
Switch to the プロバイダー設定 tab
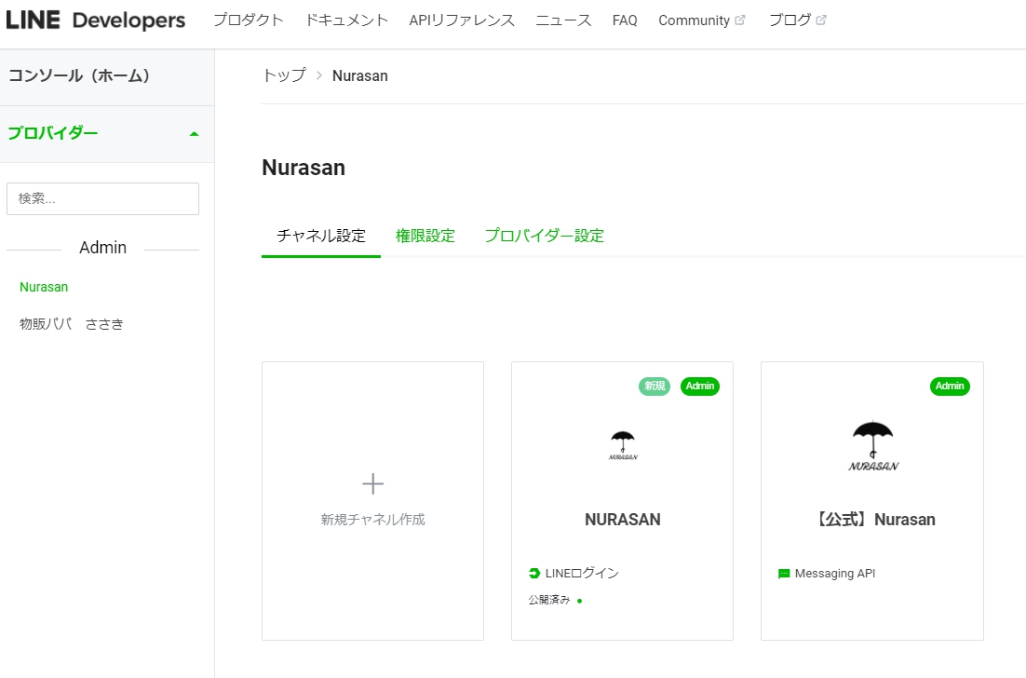(544, 236)
